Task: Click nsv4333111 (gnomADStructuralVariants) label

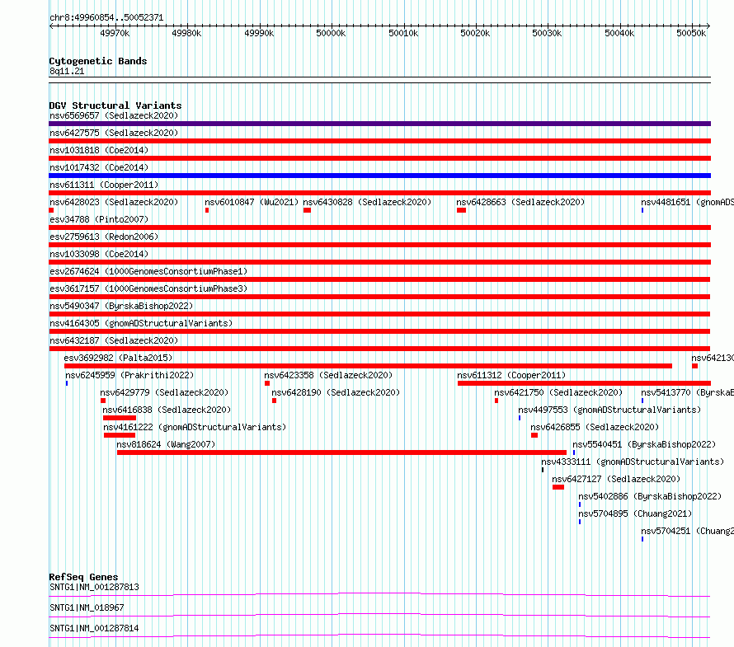Action: tap(633, 462)
